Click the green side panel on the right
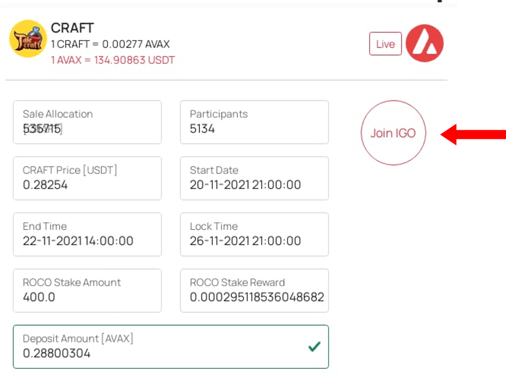 pyautogui.click(x=482, y=253)
